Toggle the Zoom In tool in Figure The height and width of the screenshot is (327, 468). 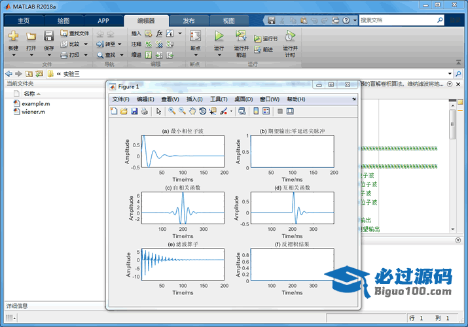[x=172, y=111]
